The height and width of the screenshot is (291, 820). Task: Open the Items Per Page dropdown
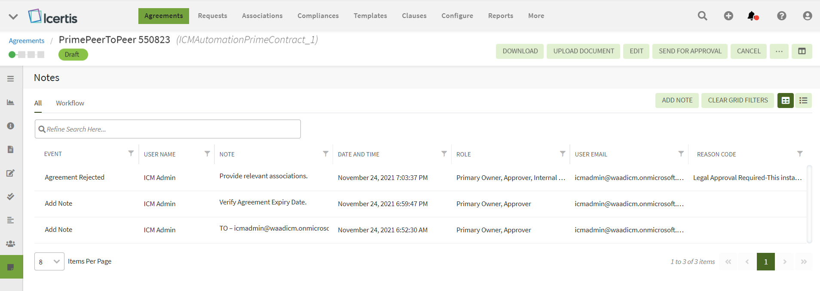pyautogui.click(x=49, y=261)
